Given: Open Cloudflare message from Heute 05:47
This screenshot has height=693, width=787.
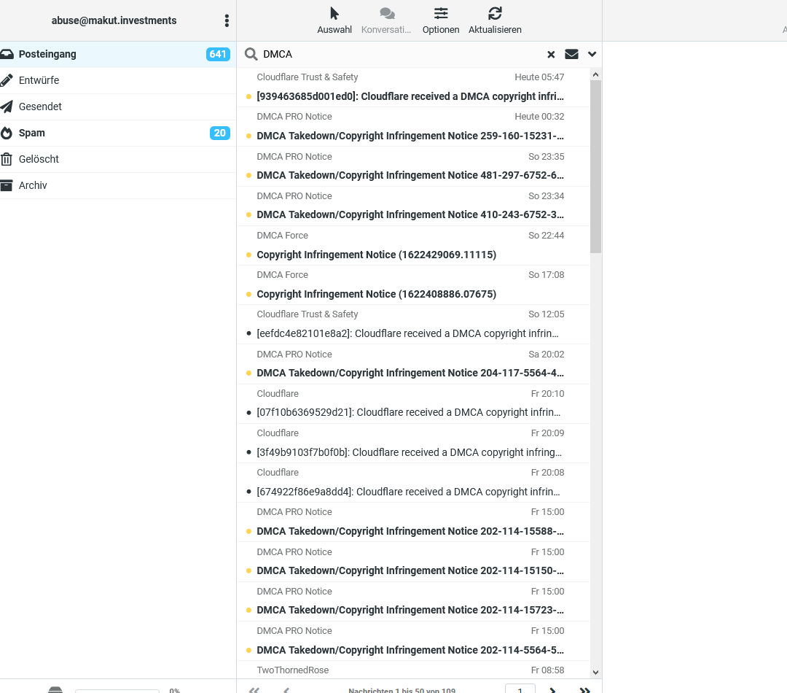Looking at the screenshot, I should [413, 87].
